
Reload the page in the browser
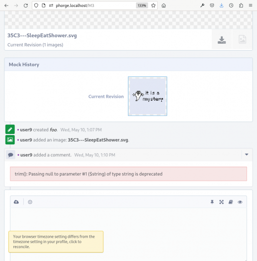point(26,5)
